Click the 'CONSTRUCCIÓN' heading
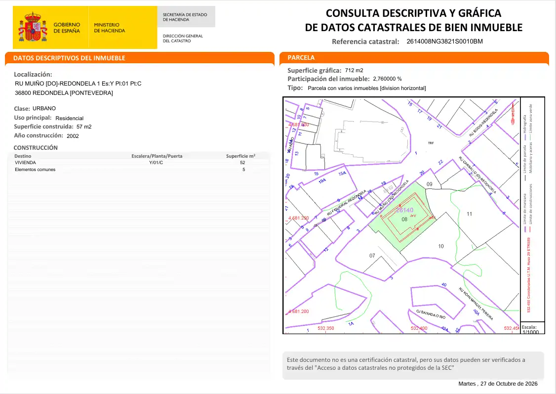 pyautogui.click(x=36, y=148)
